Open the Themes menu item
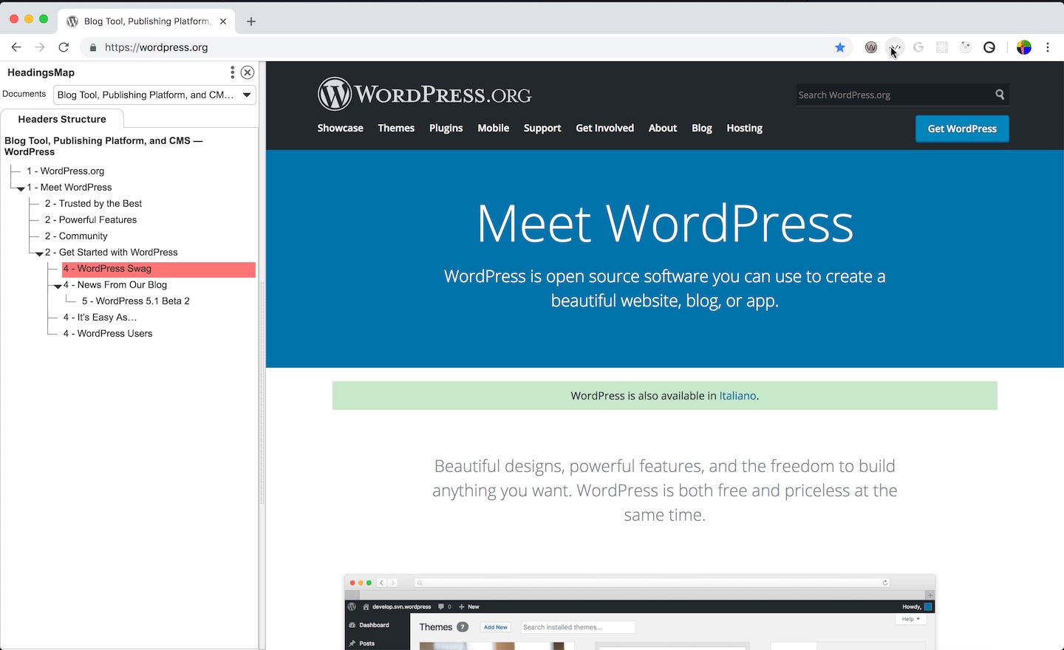The width and height of the screenshot is (1064, 650). (396, 128)
